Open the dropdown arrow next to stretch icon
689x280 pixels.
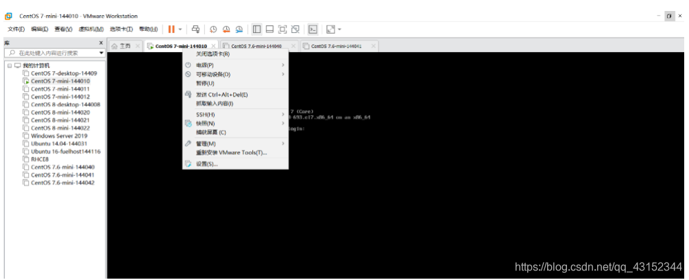(339, 29)
